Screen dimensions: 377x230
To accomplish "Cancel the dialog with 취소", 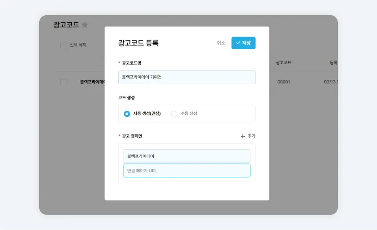I will pyautogui.click(x=221, y=43).
